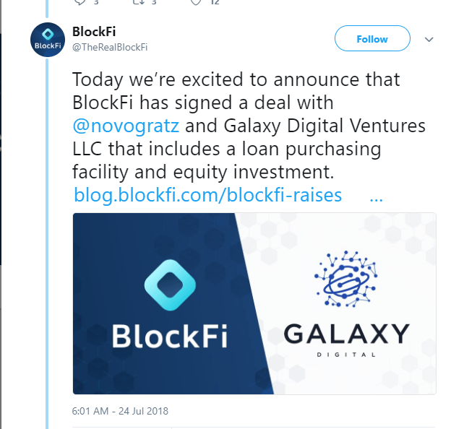Viewport: 464px width, 429px height.
Task: Open the 6:01 AM tweet timestamp
Action: point(120,412)
